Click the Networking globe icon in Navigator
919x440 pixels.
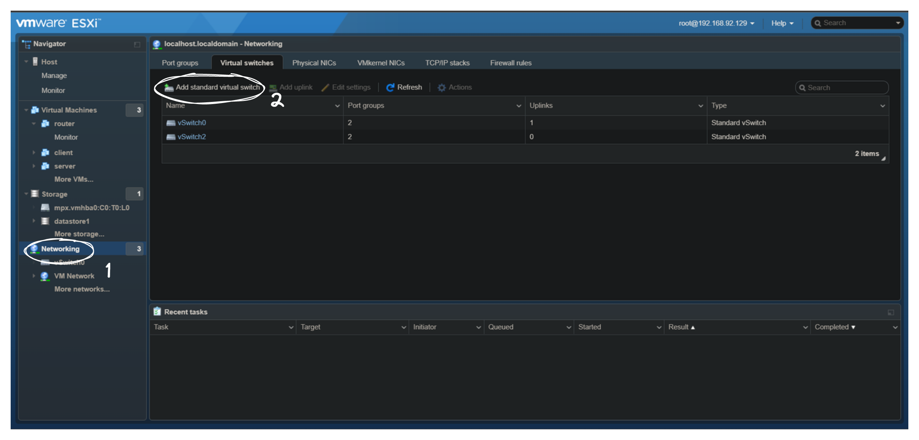[x=34, y=249]
